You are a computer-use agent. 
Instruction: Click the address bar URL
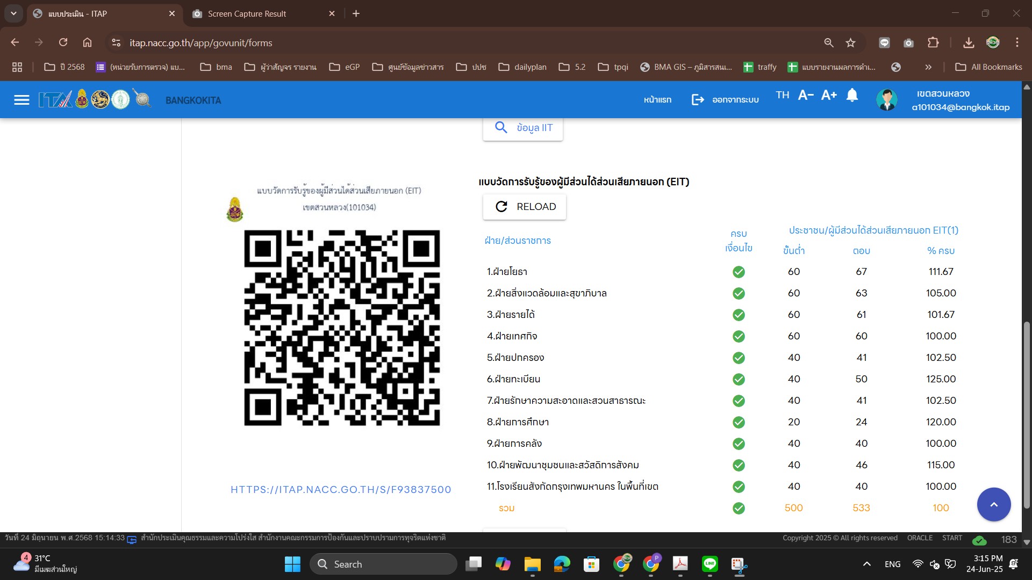(200, 42)
